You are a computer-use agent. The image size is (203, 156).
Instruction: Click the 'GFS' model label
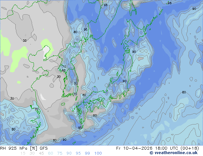[x=44, y=148]
